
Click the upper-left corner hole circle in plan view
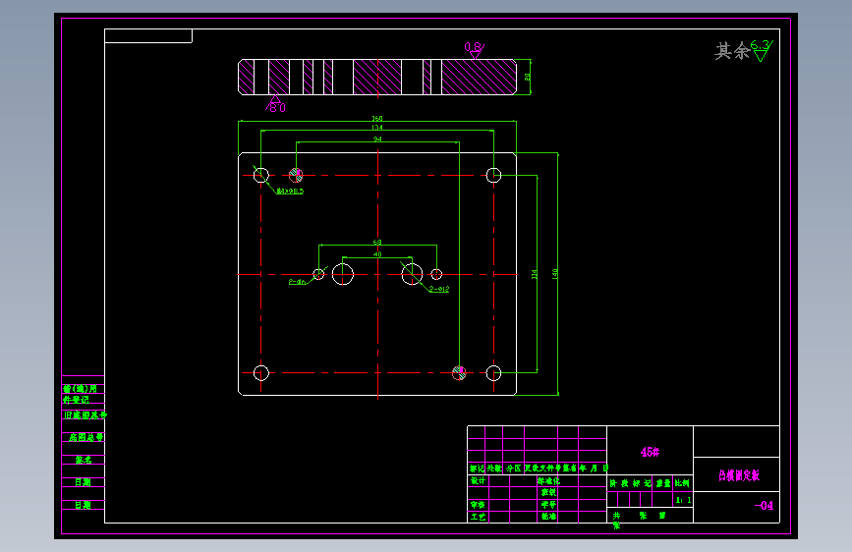click(261, 175)
